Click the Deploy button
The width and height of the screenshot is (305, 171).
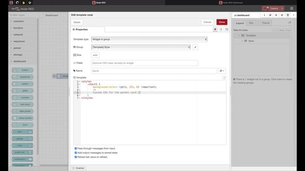click(271, 9)
